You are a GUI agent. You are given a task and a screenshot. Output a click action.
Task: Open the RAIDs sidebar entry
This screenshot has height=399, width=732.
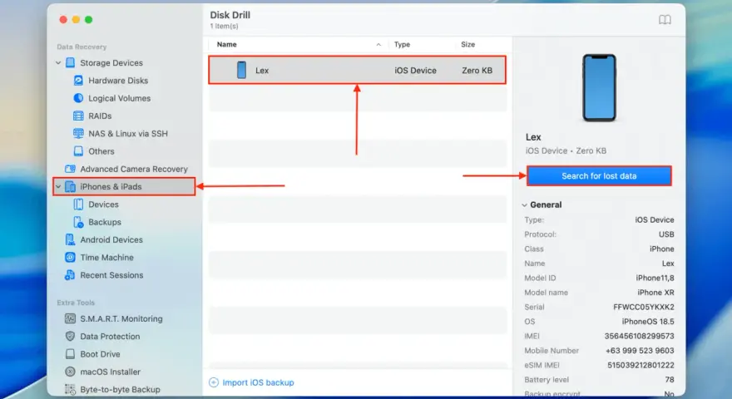pyautogui.click(x=100, y=116)
